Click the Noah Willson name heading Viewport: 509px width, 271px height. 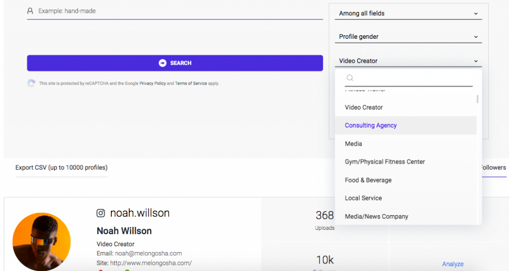(124, 231)
